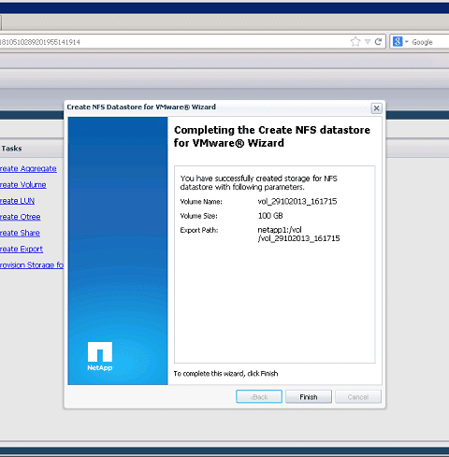Click the Finish button in wizard
This screenshot has height=457, width=449.
point(309,396)
